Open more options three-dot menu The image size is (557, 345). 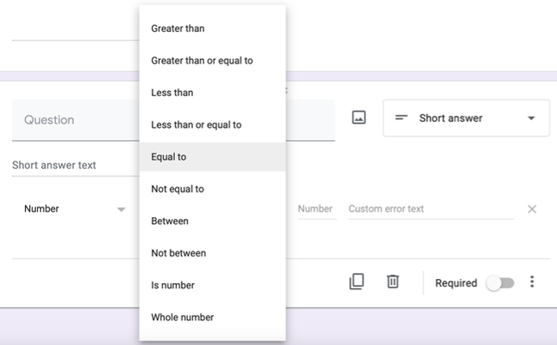click(533, 282)
